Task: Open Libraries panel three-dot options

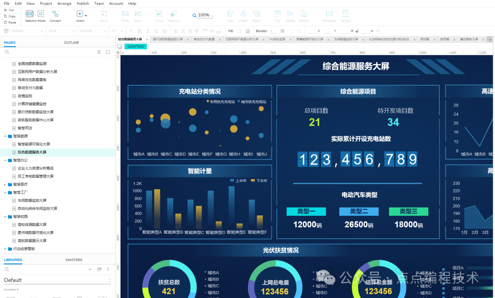Action: click(108, 269)
